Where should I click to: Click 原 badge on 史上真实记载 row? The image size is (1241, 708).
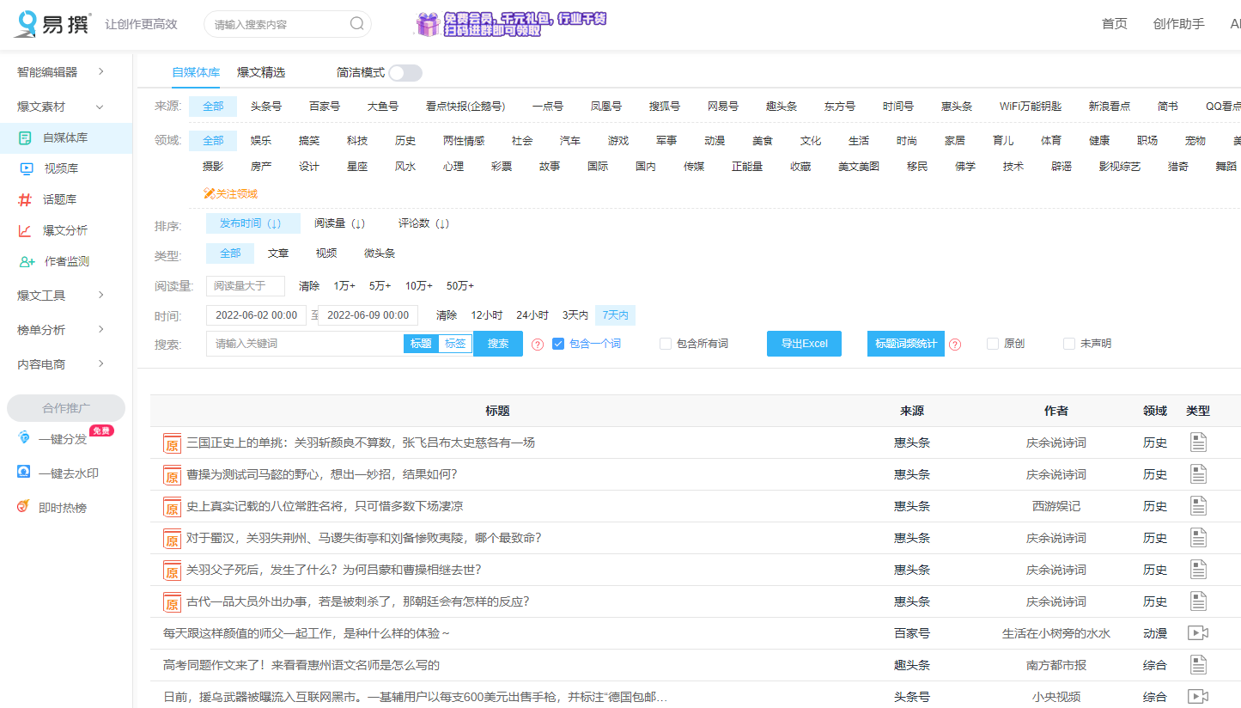coord(172,507)
